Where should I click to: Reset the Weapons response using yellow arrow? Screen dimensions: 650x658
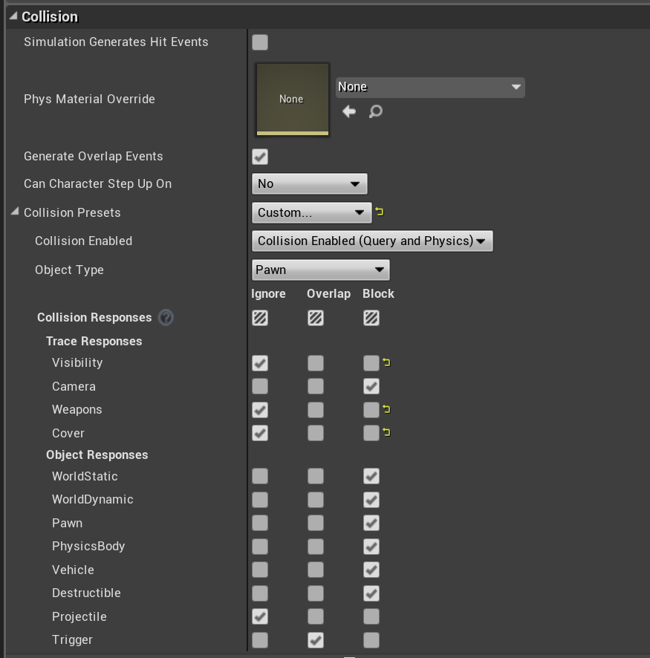coord(386,408)
